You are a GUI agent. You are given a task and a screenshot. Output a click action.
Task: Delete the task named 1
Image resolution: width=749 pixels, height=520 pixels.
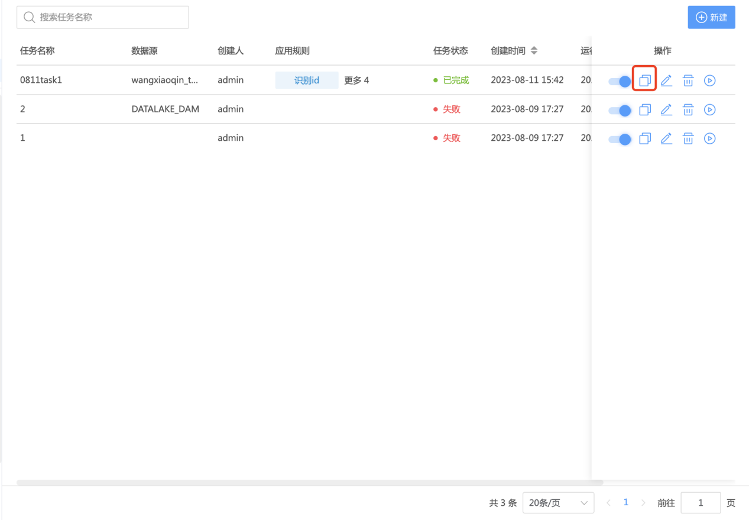688,138
